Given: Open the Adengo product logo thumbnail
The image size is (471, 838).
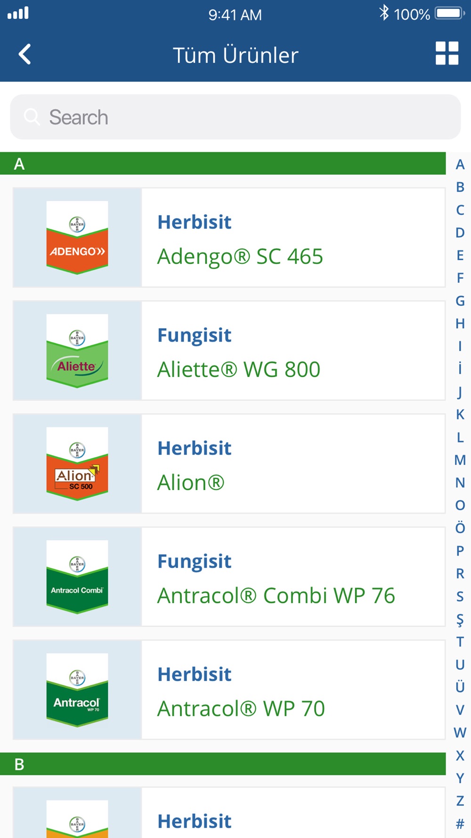Looking at the screenshot, I should 77,238.
